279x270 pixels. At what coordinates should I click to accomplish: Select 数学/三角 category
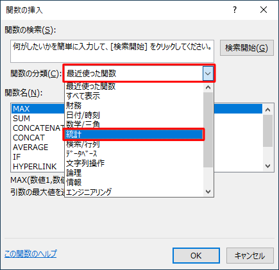click(x=134, y=124)
